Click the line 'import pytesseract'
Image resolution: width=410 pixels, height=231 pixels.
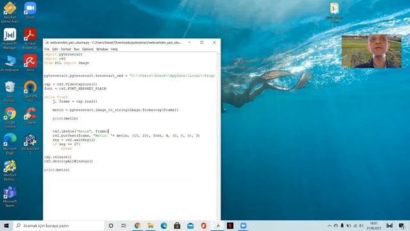[x=63, y=54]
